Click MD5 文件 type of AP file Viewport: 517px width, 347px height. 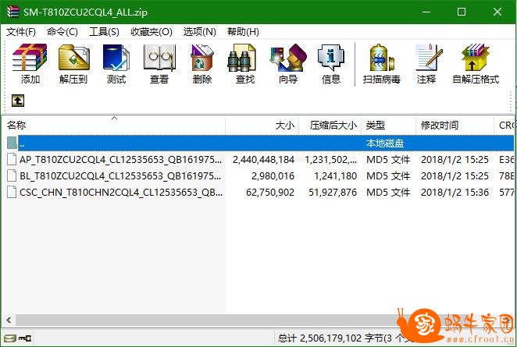click(x=388, y=160)
